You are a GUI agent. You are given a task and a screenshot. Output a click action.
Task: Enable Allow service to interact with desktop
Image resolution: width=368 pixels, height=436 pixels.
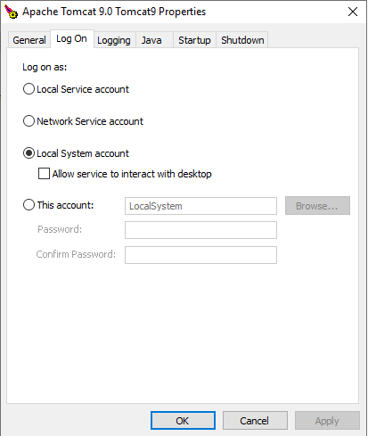click(44, 174)
